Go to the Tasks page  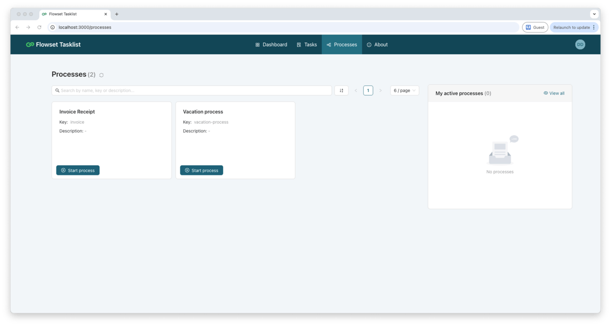(307, 45)
